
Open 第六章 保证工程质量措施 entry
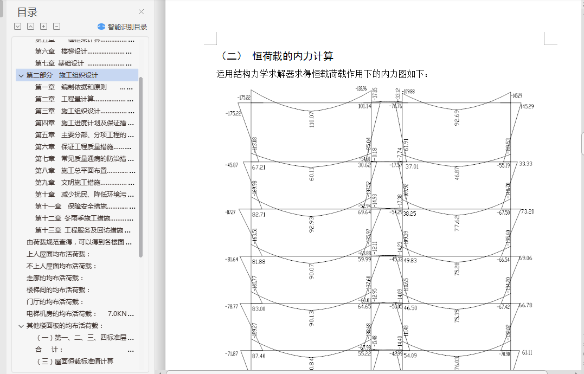click(84, 147)
